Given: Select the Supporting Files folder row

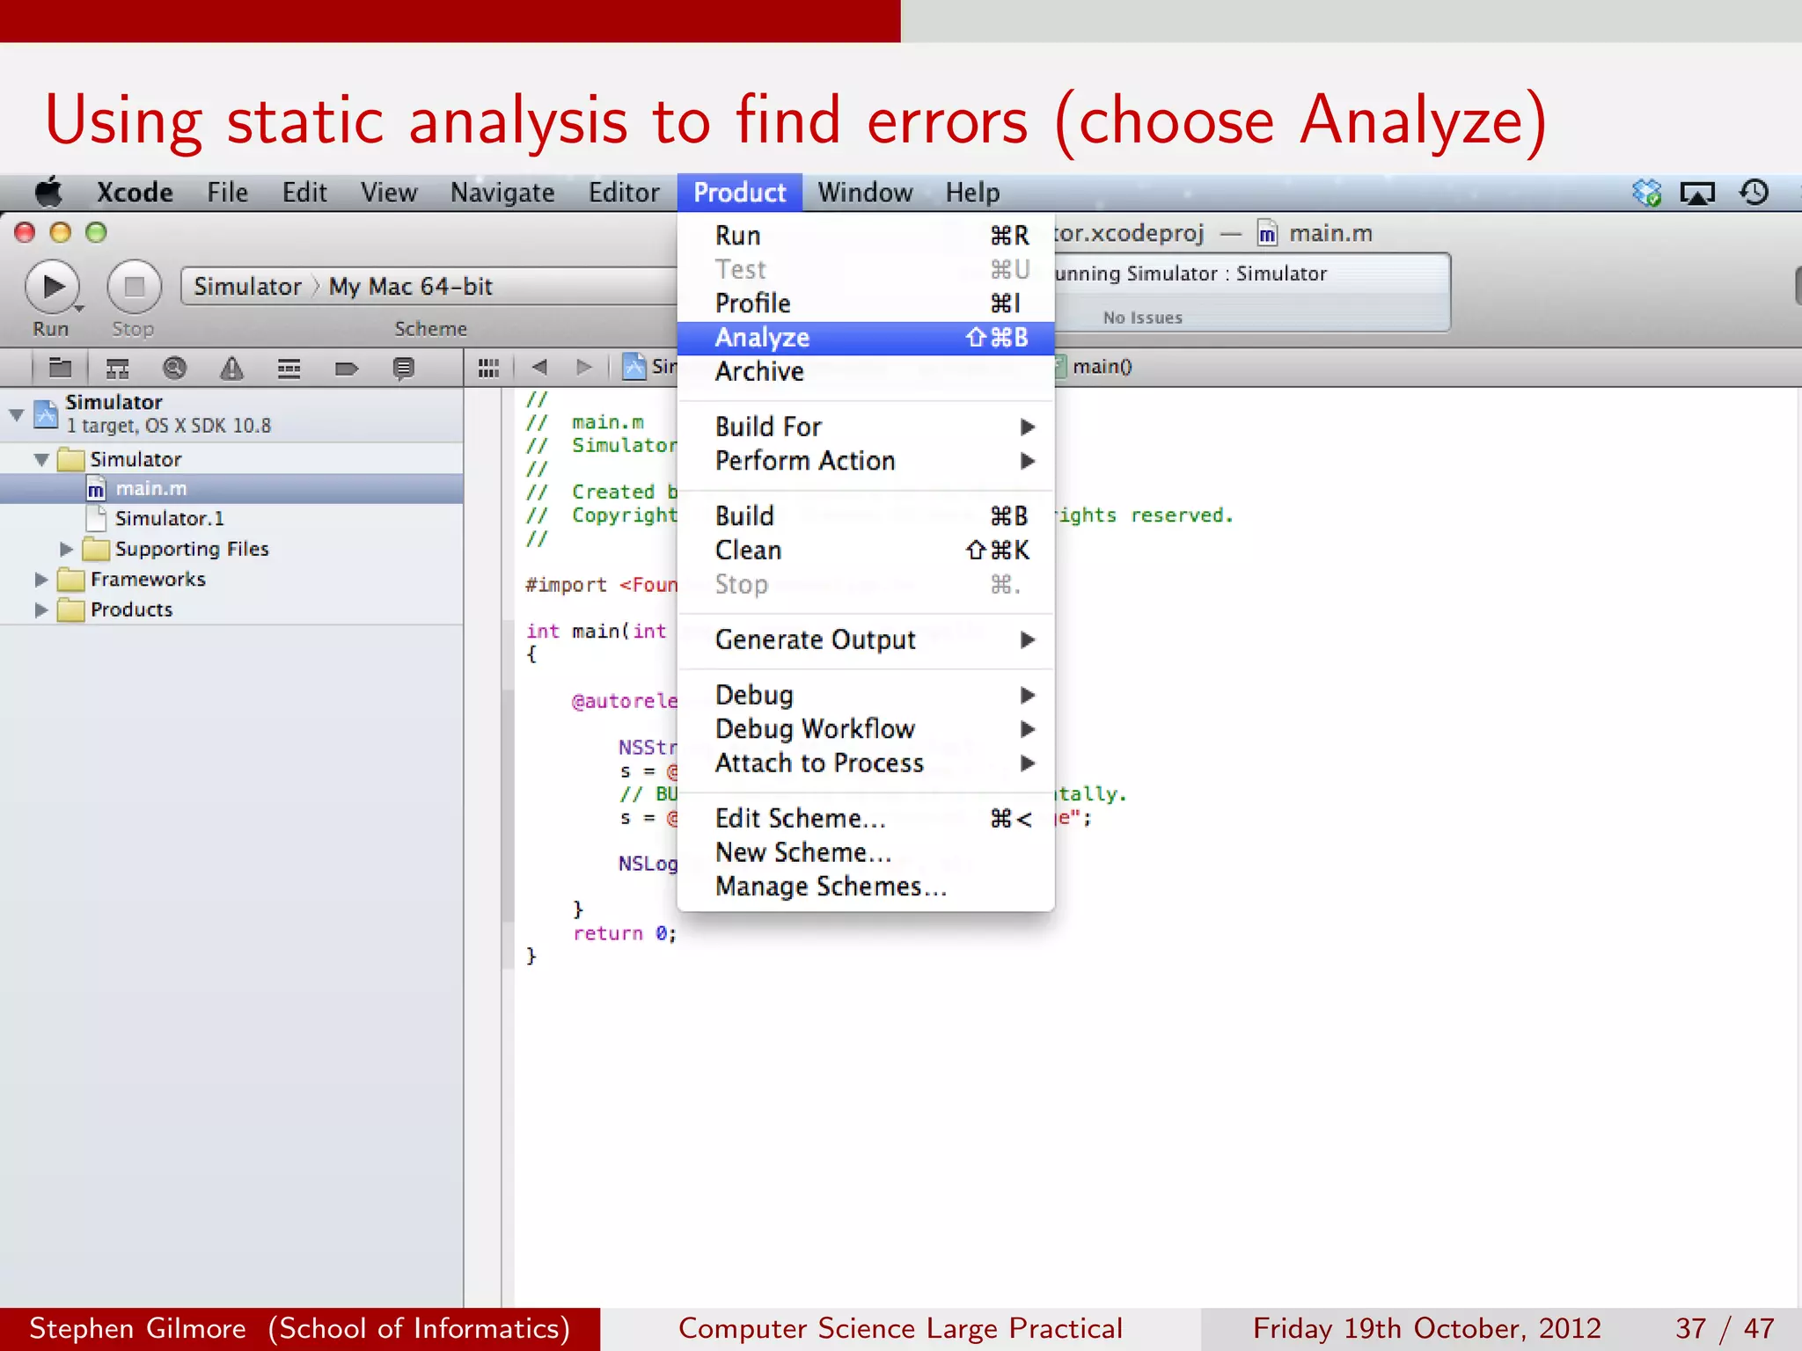Looking at the screenshot, I should click(231, 549).
